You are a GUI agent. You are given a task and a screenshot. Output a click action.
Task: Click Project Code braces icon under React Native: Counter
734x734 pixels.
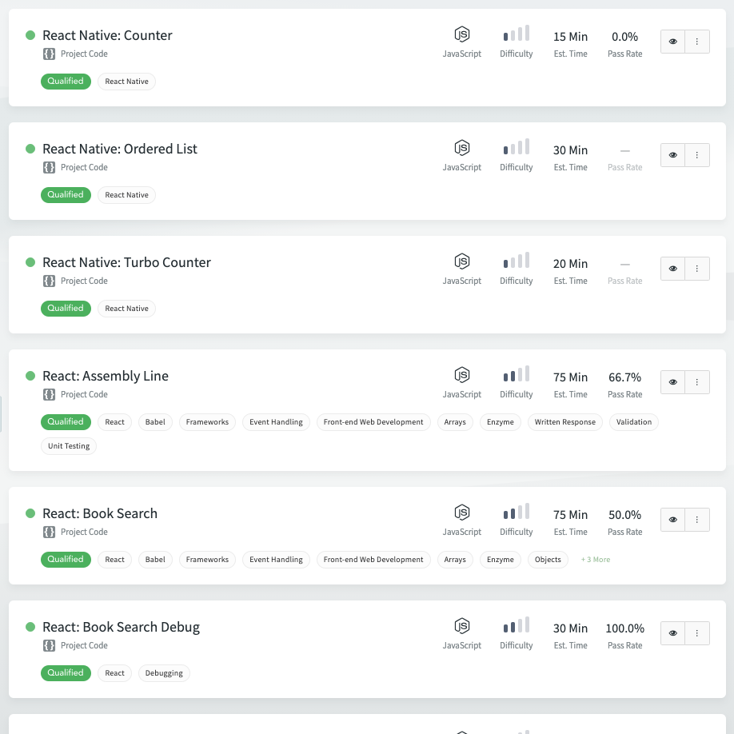(49, 54)
